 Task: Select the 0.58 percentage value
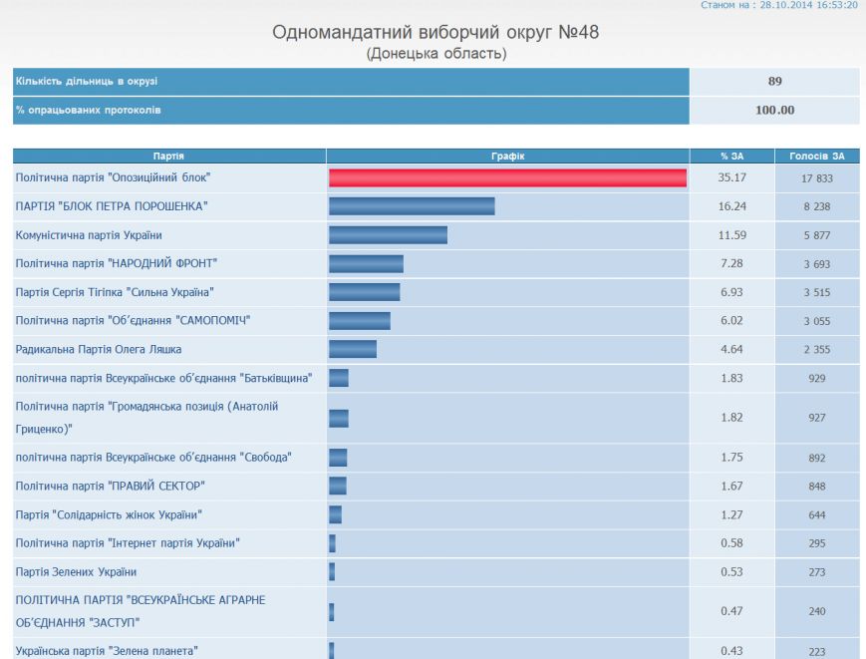point(731,543)
